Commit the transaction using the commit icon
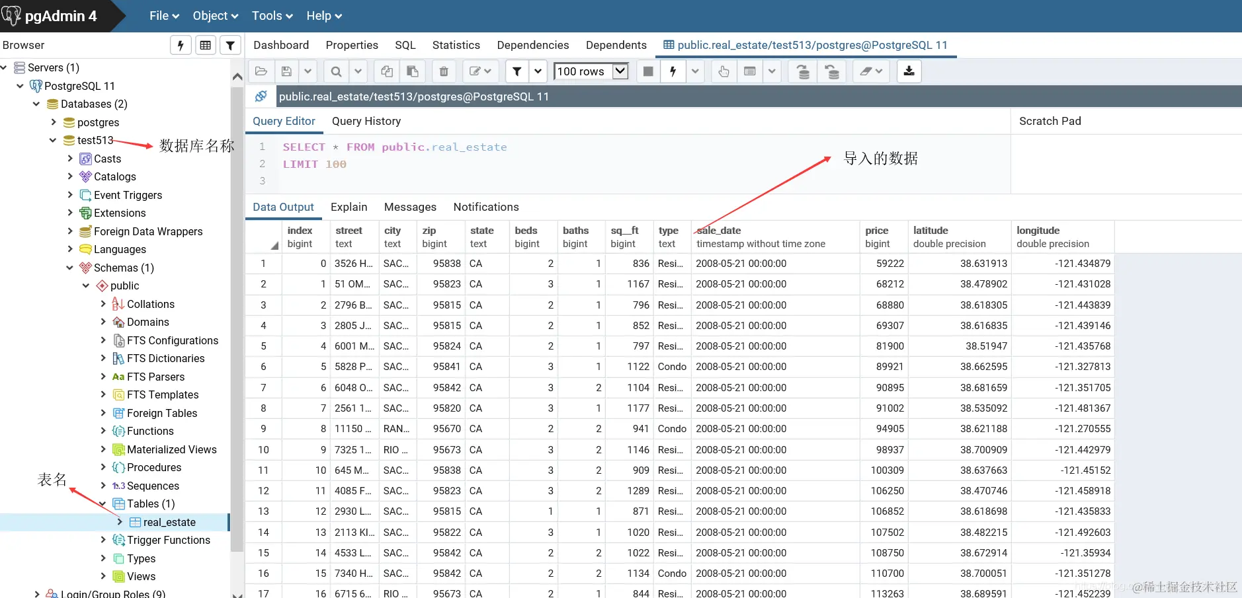The height and width of the screenshot is (598, 1242). tap(802, 71)
